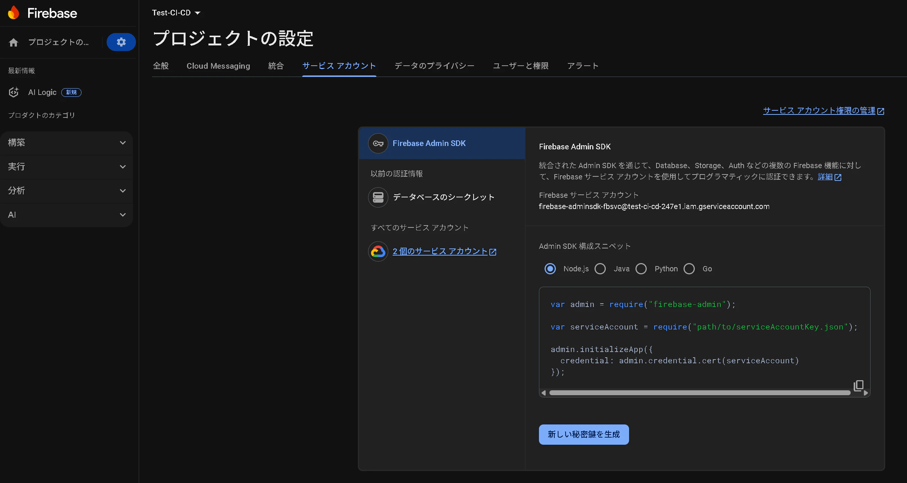This screenshot has height=483, width=907.
Task: Open project overview home icon
Action: pyautogui.click(x=14, y=42)
